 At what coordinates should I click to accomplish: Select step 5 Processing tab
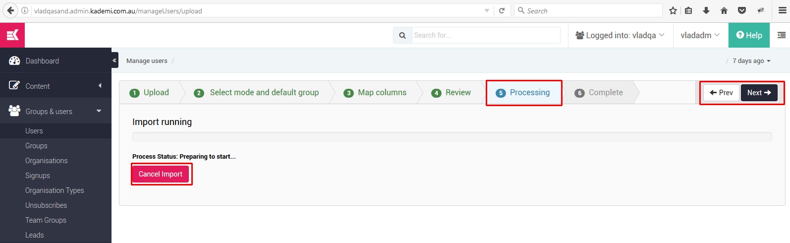point(523,93)
